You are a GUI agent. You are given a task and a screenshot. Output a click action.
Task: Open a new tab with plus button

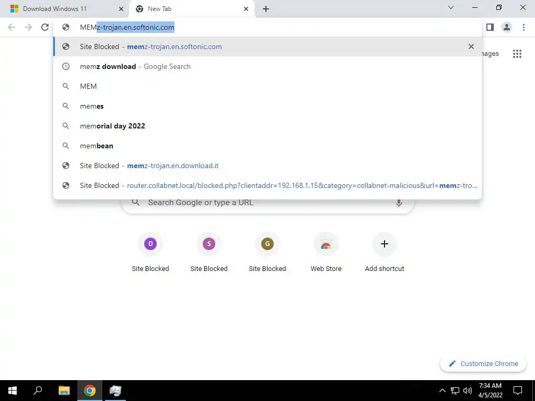click(266, 9)
